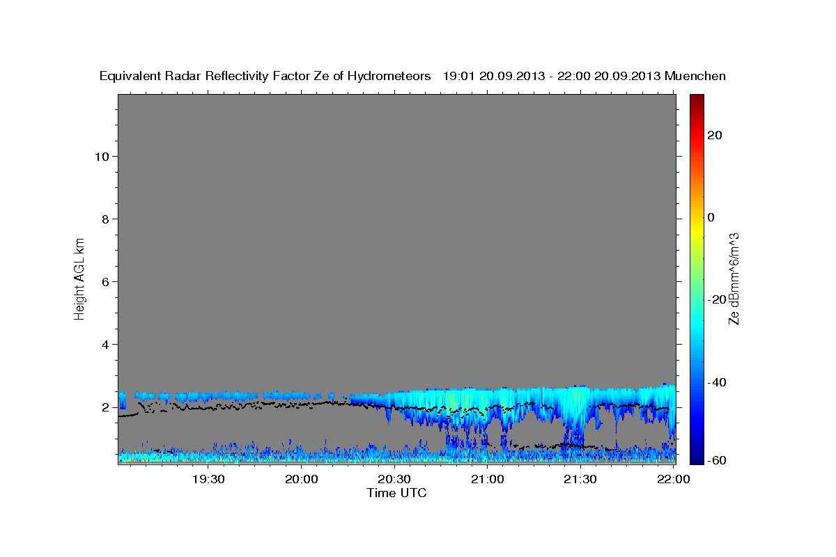
Task: Click the 'Height AGL km' axis label
Action: [79, 278]
